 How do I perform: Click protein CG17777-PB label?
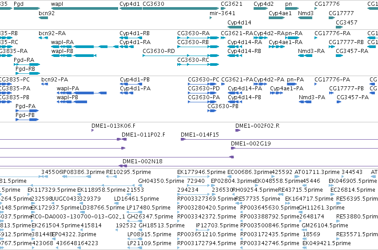pyautogui.click(x=346, y=89)
